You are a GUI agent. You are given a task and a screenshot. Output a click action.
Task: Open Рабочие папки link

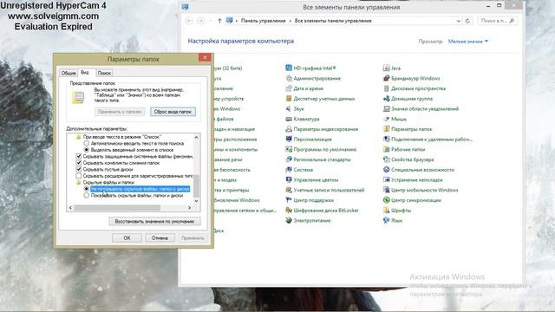point(408,150)
